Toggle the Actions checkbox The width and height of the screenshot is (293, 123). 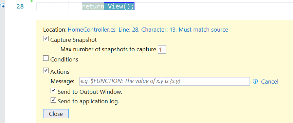click(x=45, y=70)
